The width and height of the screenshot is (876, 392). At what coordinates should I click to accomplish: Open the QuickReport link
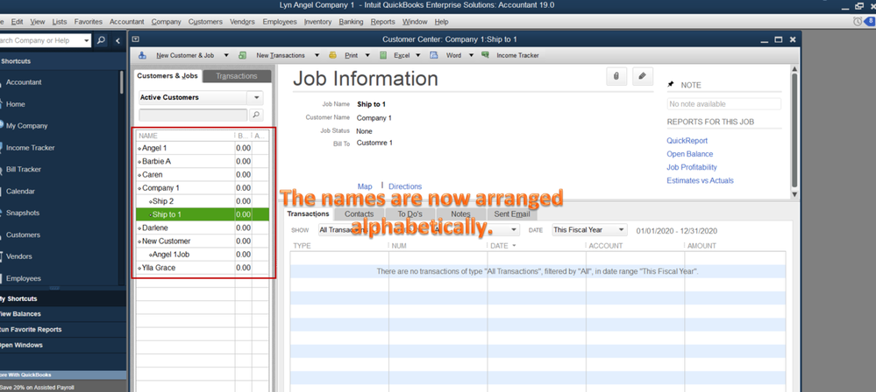tap(687, 141)
